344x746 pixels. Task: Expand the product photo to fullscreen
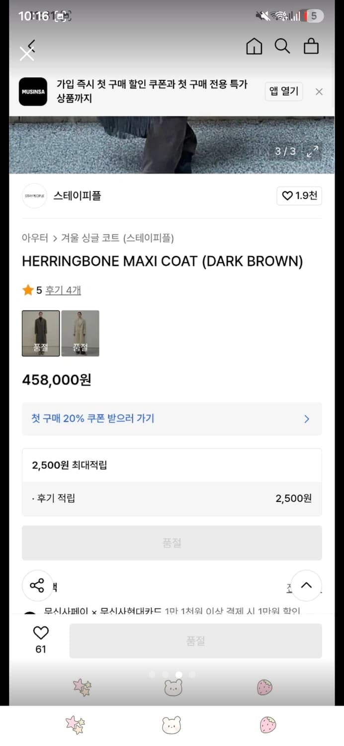coord(312,152)
